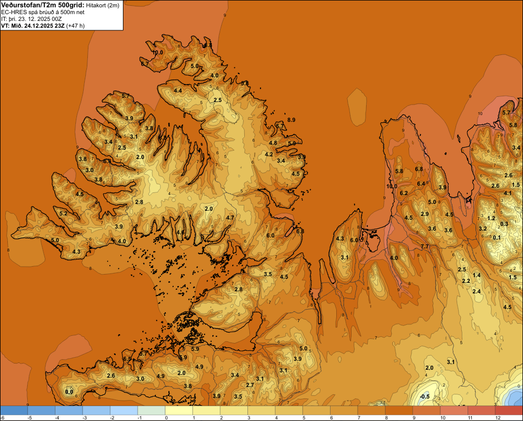This screenshot has width=523, height=421.
Task: Click the 'IT: þri. 23. 12. 2025 00Z' line
Action: point(31,19)
